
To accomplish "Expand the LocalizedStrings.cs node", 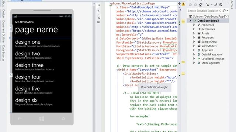I will click(194, 59).
